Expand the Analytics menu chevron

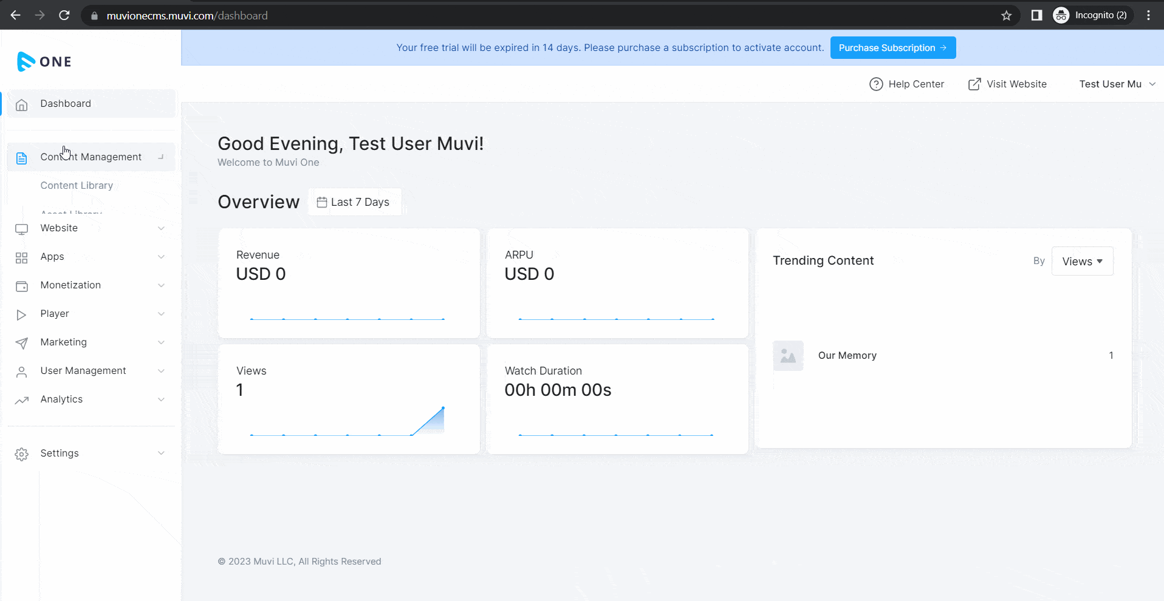(x=161, y=399)
